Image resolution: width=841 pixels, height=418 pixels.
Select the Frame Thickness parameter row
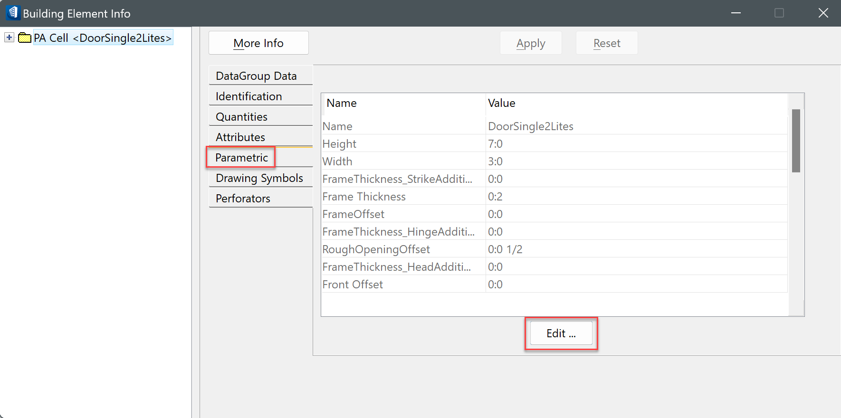364,197
